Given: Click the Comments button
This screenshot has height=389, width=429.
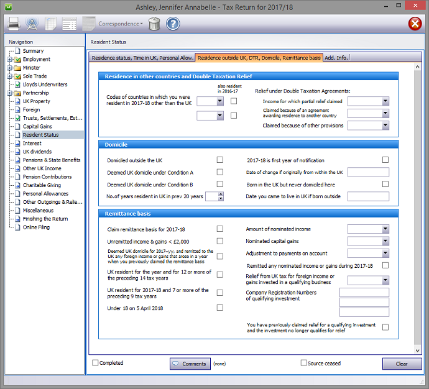Looking at the screenshot, I should (x=190, y=364).
